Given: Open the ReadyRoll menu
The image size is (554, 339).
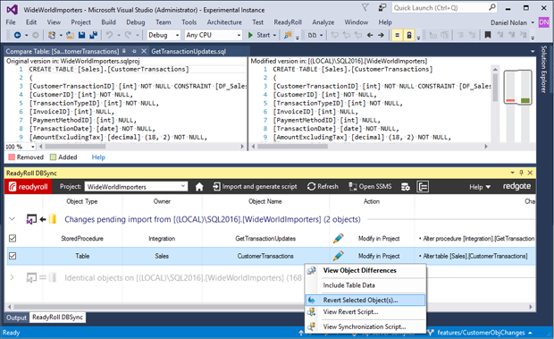Looking at the screenshot, I should [x=288, y=22].
